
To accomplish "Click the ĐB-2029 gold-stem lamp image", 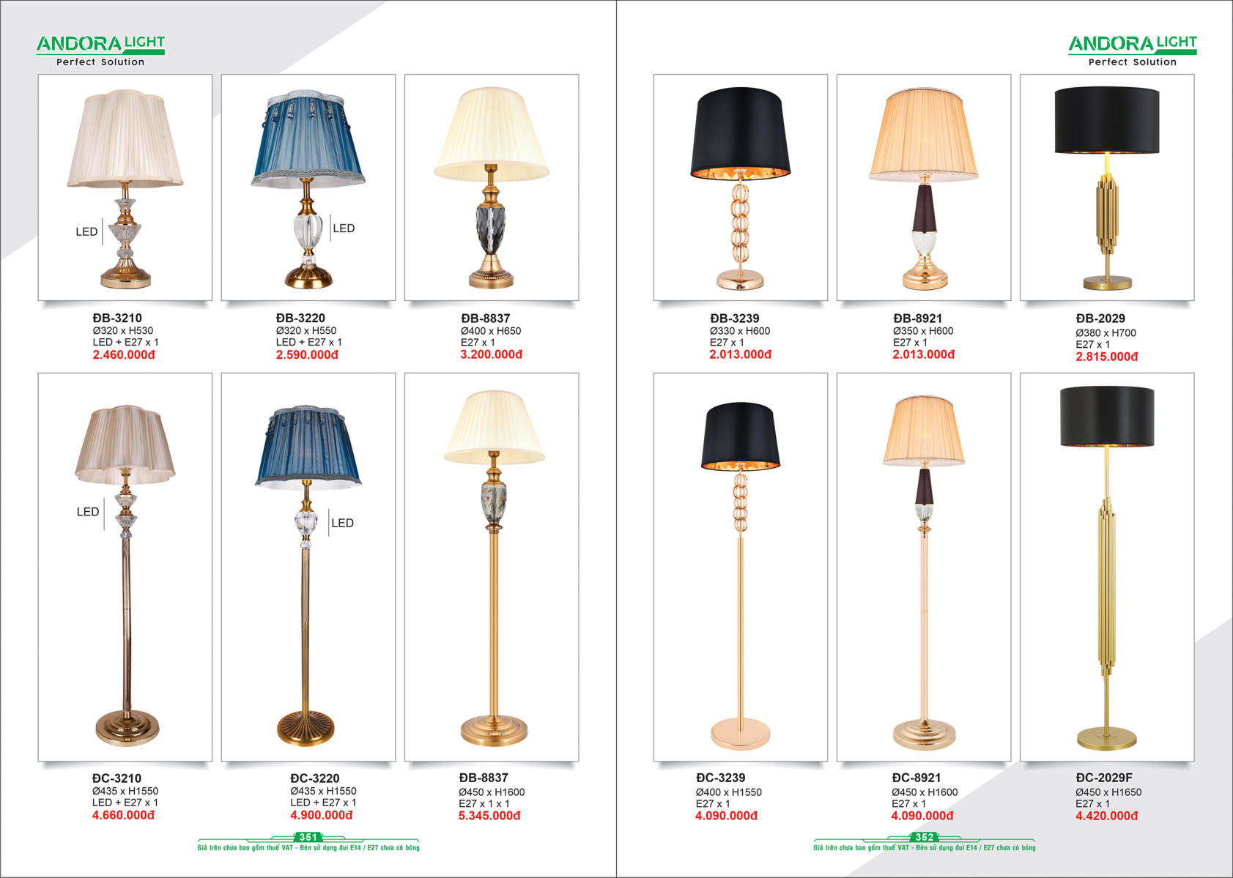I will pos(1107,187).
